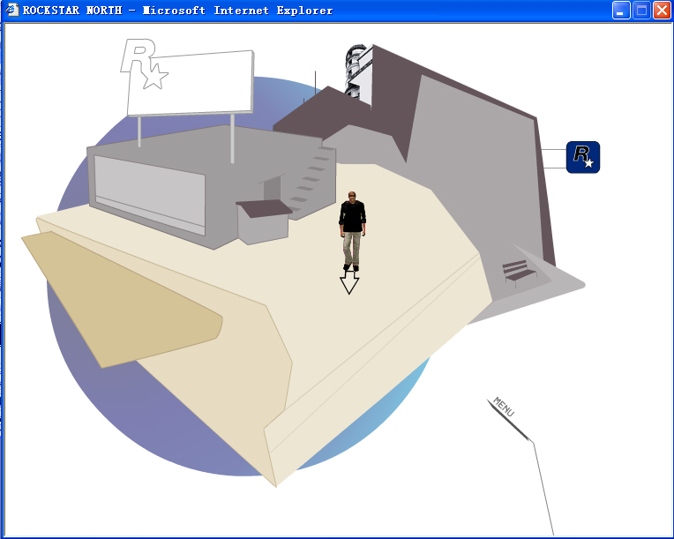Close the ROCKSTAR NORTH browser window

[662, 11]
